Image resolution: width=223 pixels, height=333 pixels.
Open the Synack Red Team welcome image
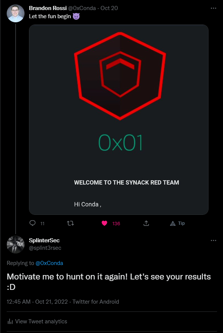pos(119,119)
